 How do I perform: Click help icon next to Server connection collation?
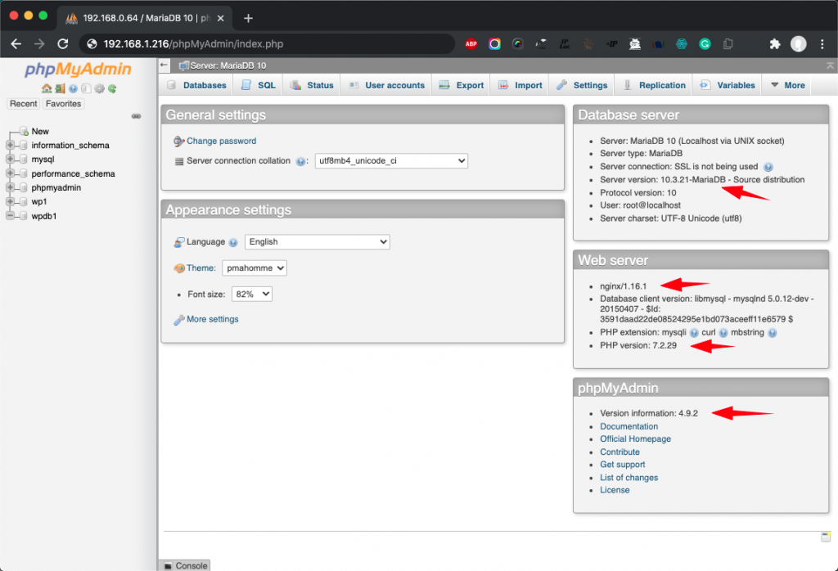(300, 161)
